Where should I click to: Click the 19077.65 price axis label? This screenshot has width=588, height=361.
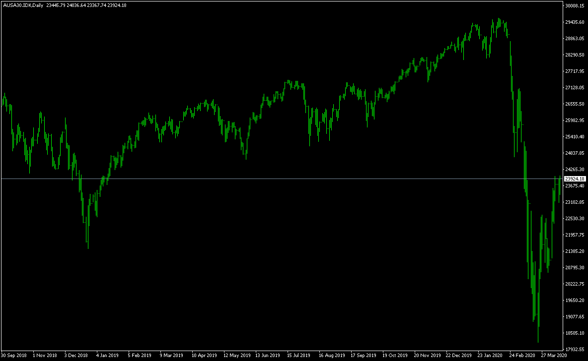575,317
